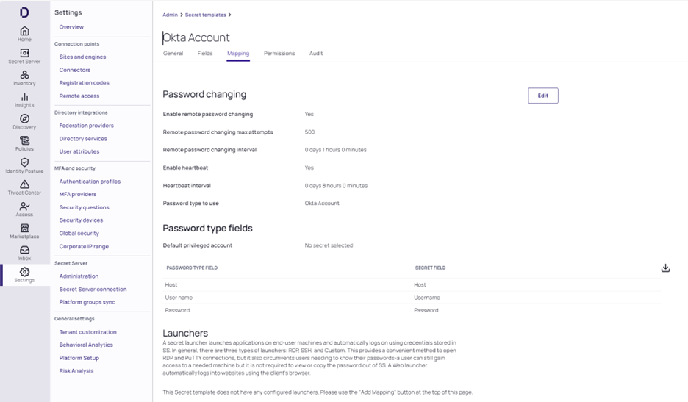
Task: Open Federation providers settings link
Action: (x=87, y=126)
